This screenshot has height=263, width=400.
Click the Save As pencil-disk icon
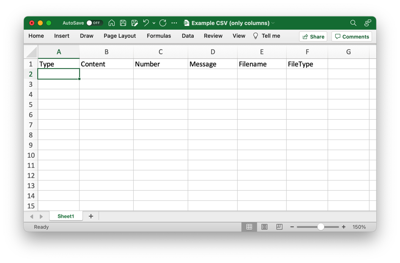[x=134, y=23]
